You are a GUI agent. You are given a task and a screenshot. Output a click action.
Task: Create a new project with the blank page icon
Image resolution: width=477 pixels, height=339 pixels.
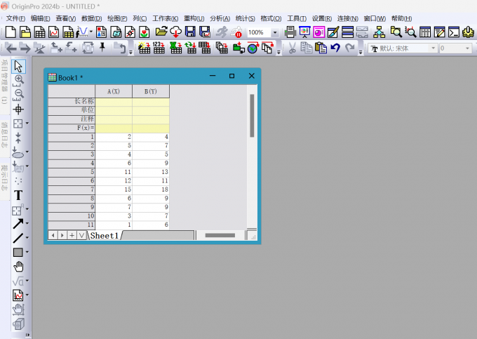tap(11, 32)
